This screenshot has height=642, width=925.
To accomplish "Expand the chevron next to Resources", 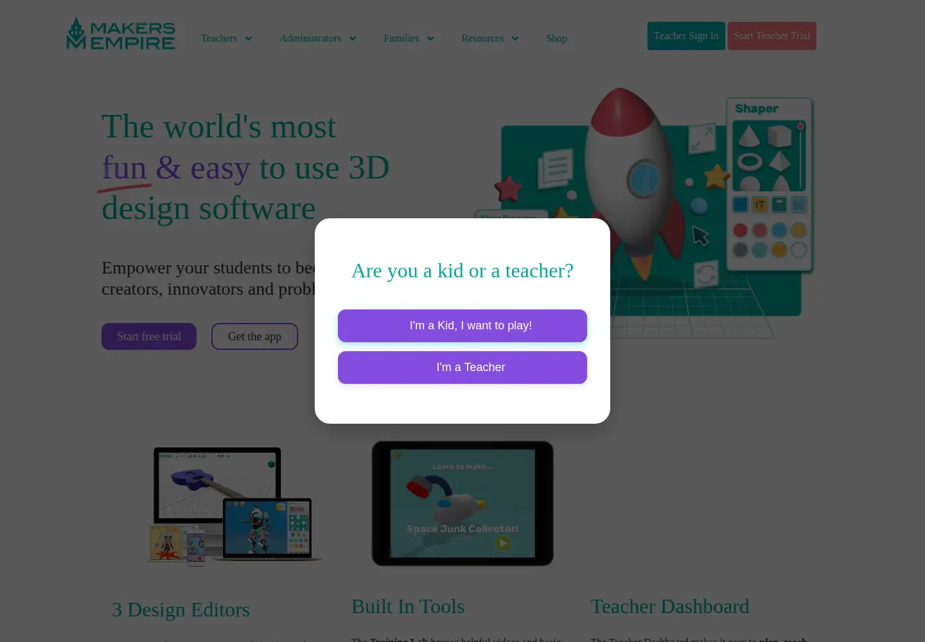I will click(515, 39).
